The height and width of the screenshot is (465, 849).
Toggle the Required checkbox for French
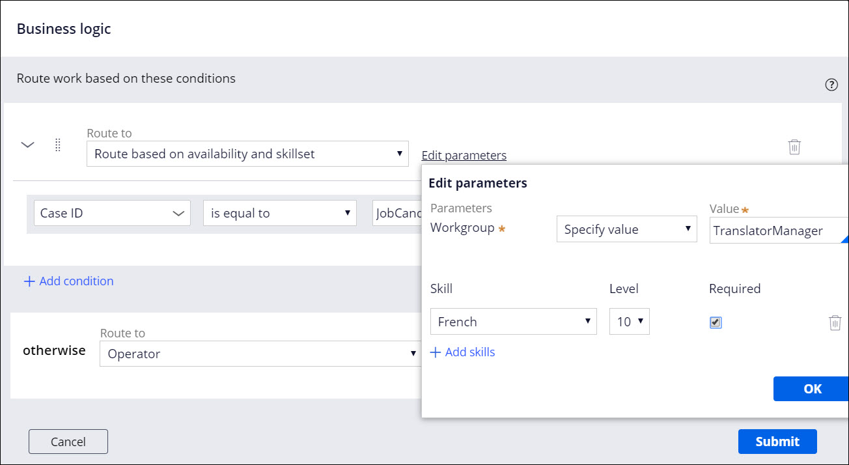(x=716, y=322)
